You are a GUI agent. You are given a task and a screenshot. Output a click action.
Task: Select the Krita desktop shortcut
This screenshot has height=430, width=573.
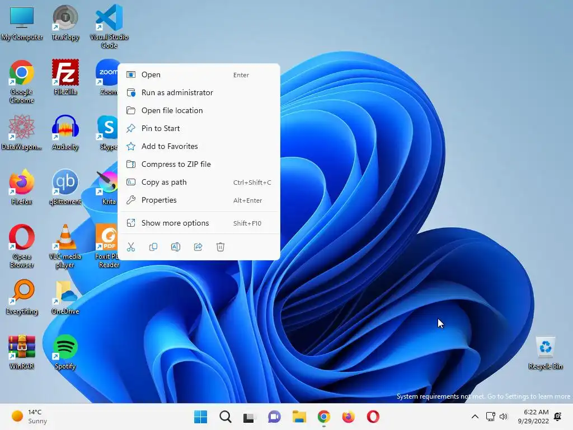point(108,187)
